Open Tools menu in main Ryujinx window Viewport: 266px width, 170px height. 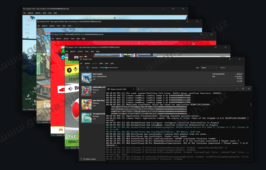(101, 63)
